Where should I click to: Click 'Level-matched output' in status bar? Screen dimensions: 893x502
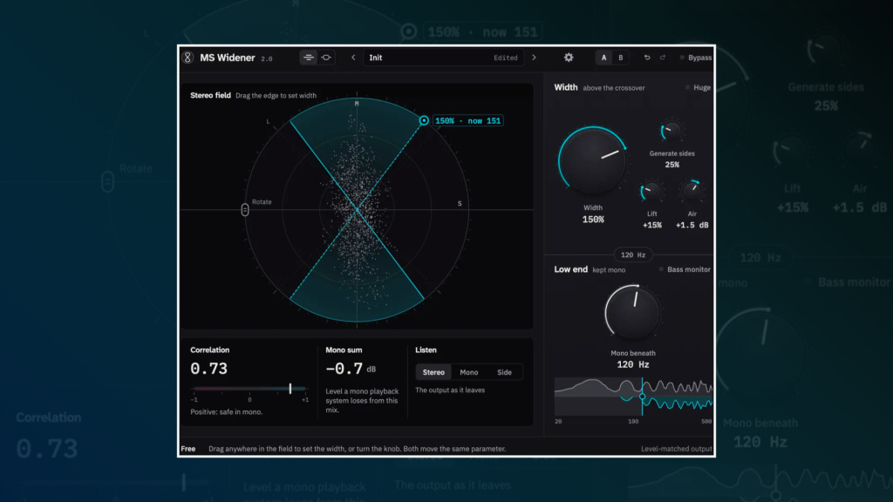click(x=676, y=449)
